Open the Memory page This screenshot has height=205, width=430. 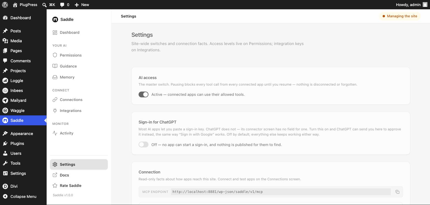pos(79,77)
